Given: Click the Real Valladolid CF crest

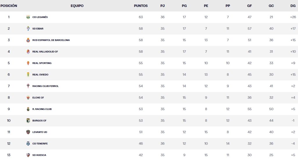Looking at the screenshot, I should [28, 51].
